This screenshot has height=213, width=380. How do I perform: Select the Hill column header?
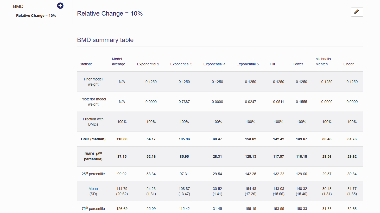(272, 64)
